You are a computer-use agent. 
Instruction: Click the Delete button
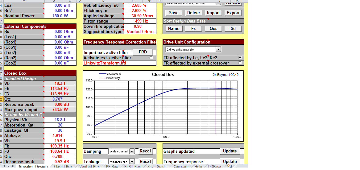click(193, 13)
